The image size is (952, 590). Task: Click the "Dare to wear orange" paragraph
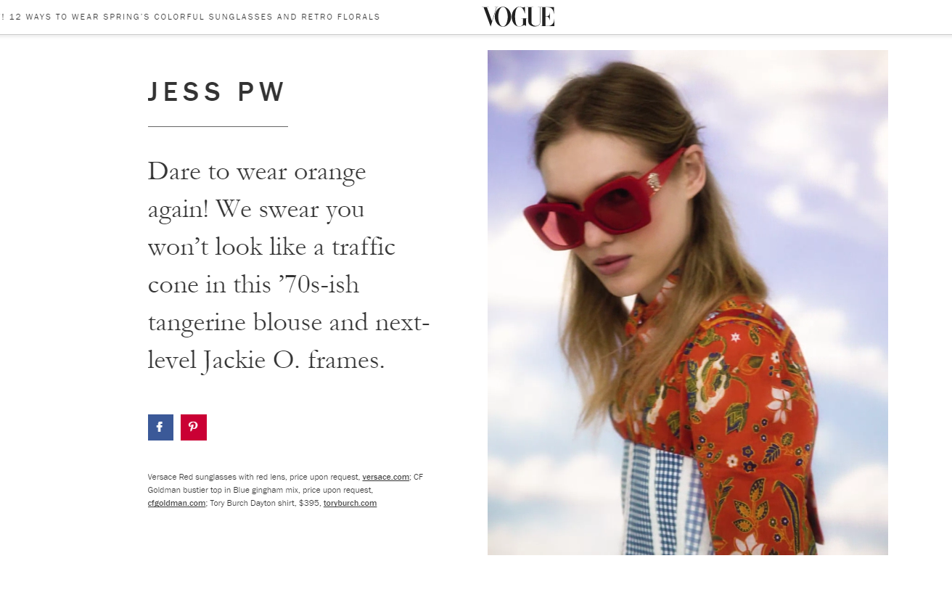pos(289,266)
